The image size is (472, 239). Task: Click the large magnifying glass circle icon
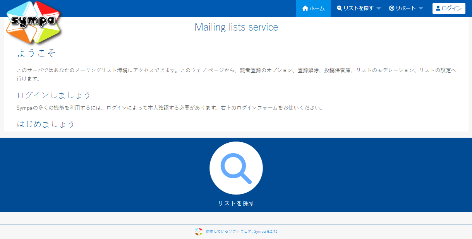tap(236, 168)
